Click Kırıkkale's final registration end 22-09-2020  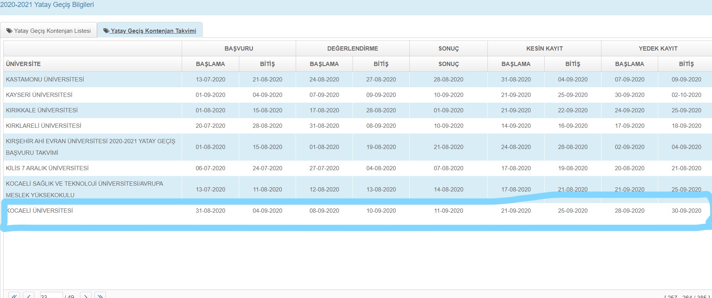573,110
